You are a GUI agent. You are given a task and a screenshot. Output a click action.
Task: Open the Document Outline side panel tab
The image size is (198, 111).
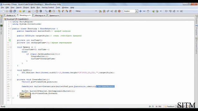coord(196,46)
